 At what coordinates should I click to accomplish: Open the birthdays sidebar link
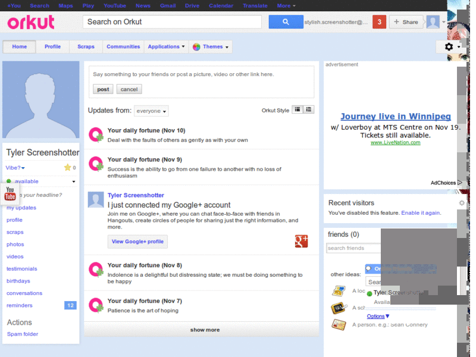[x=18, y=281]
